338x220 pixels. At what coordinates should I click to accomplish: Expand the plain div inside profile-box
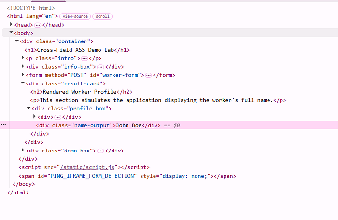point(34,117)
